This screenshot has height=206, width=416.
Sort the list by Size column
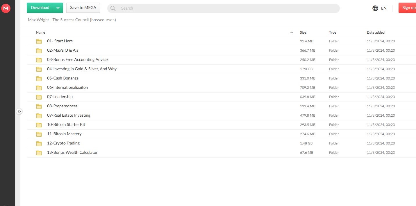coord(303,32)
